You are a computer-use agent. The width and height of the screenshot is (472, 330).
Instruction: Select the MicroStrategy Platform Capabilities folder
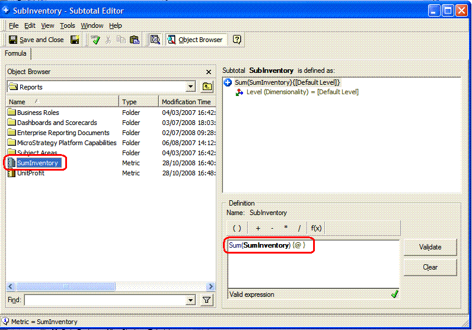tap(67, 143)
